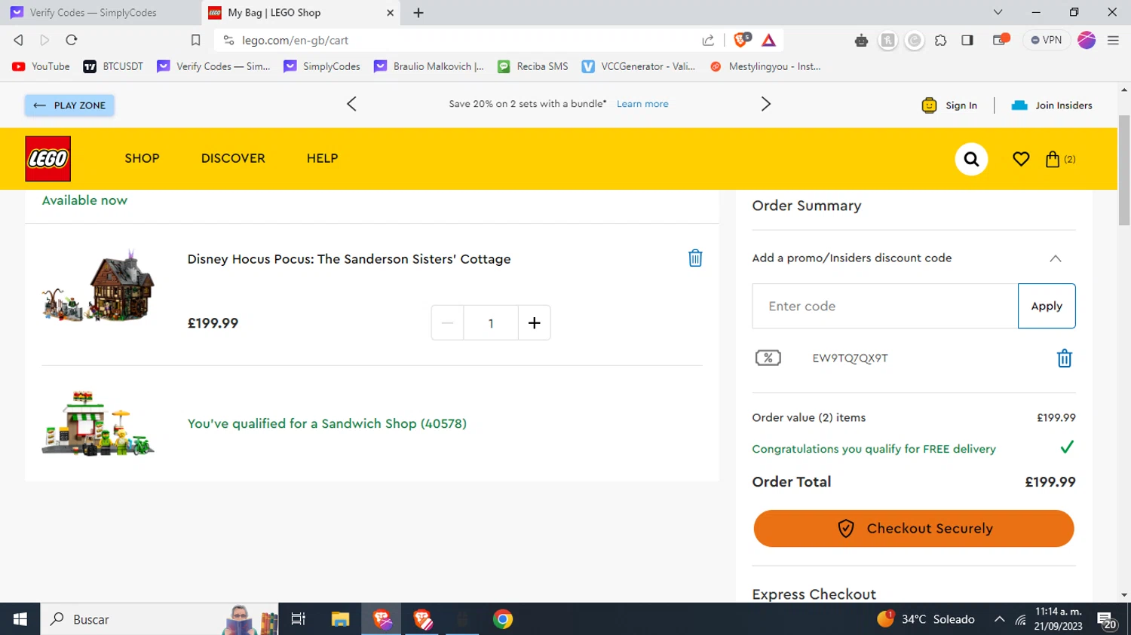Open browser profile avatar

tap(1087, 40)
